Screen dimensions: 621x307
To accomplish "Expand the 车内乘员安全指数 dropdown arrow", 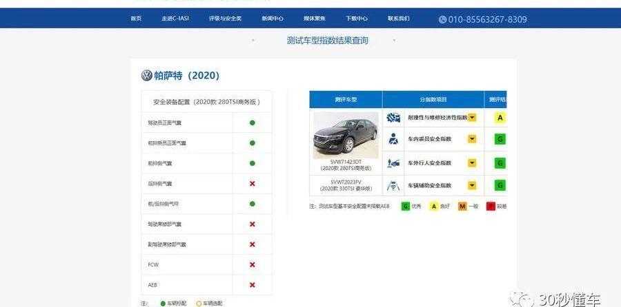I will (472, 139).
